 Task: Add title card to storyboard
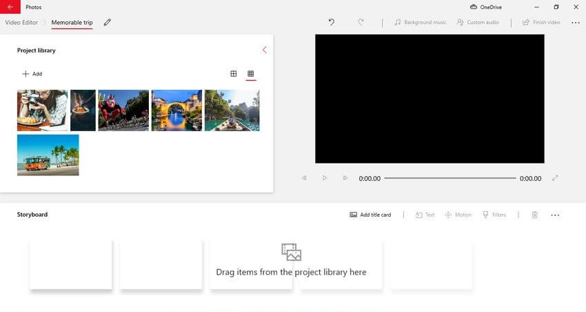pyautogui.click(x=370, y=215)
